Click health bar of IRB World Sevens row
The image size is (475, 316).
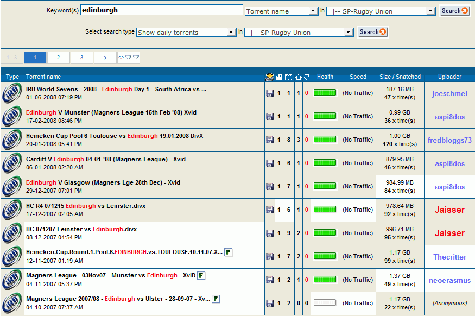pos(325,92)
